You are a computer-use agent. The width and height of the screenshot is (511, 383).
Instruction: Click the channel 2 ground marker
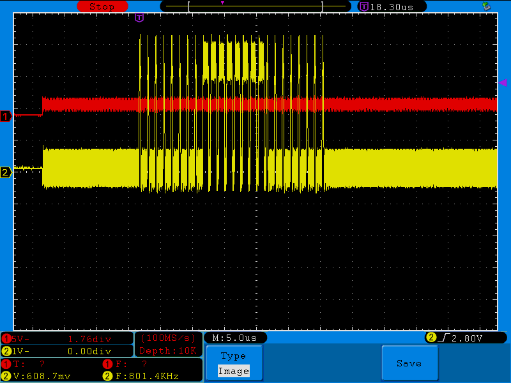6,172
